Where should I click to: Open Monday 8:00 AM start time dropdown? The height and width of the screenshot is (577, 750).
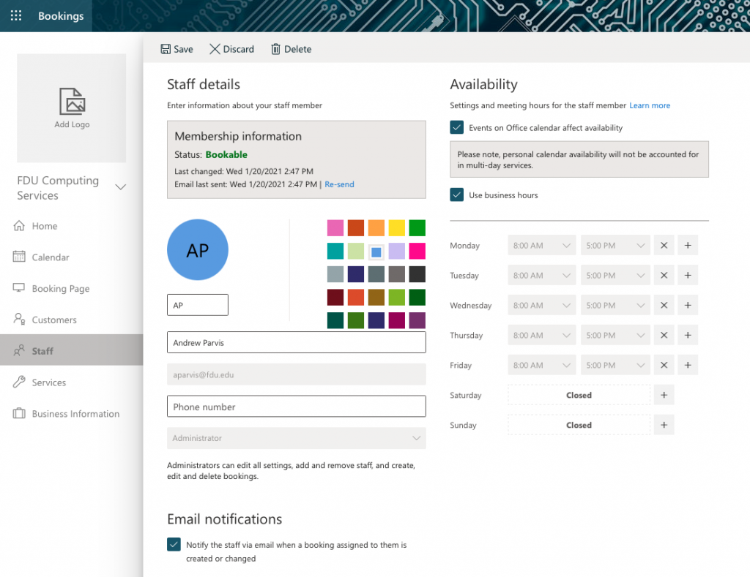pyautogui.click(x=542, y=246)
